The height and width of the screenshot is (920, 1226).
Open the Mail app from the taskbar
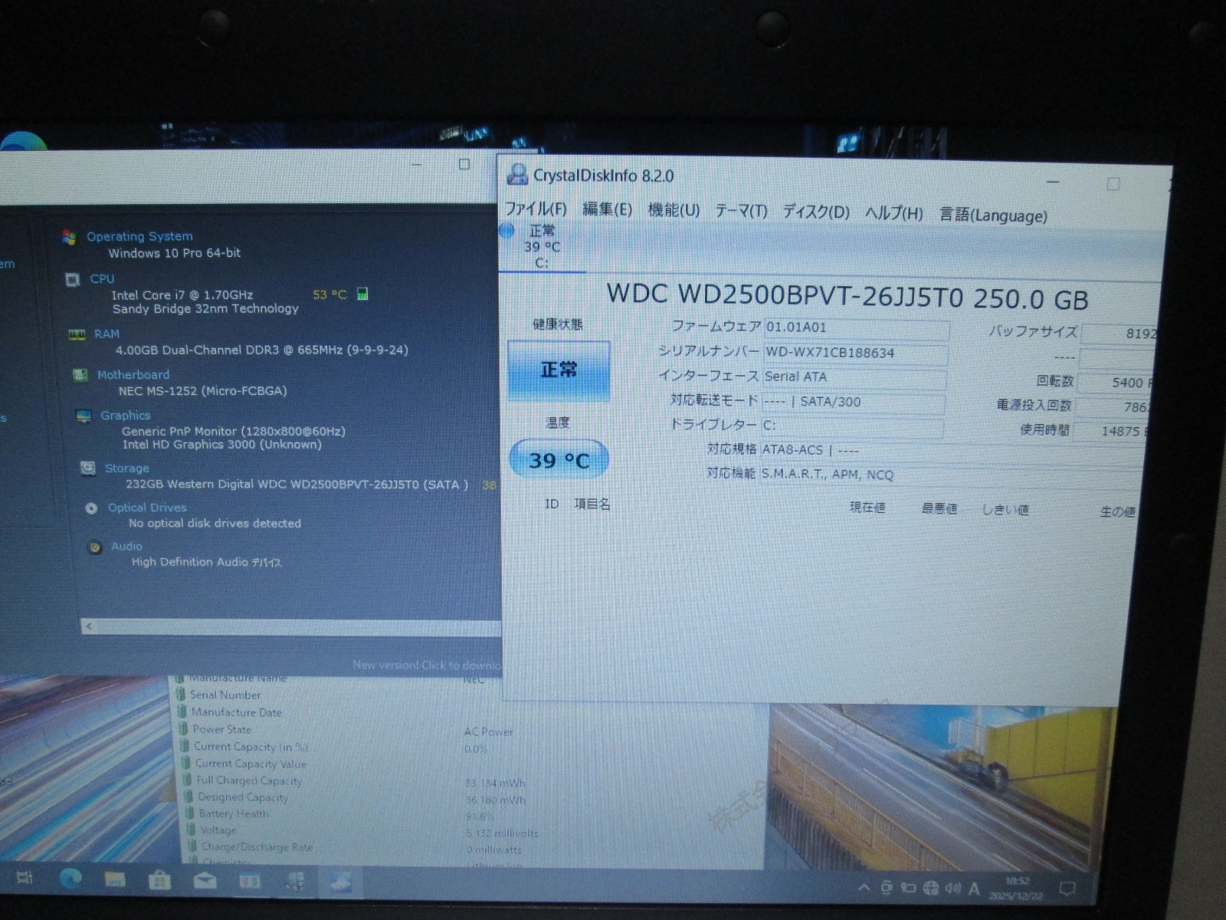[x=205, y=881]
